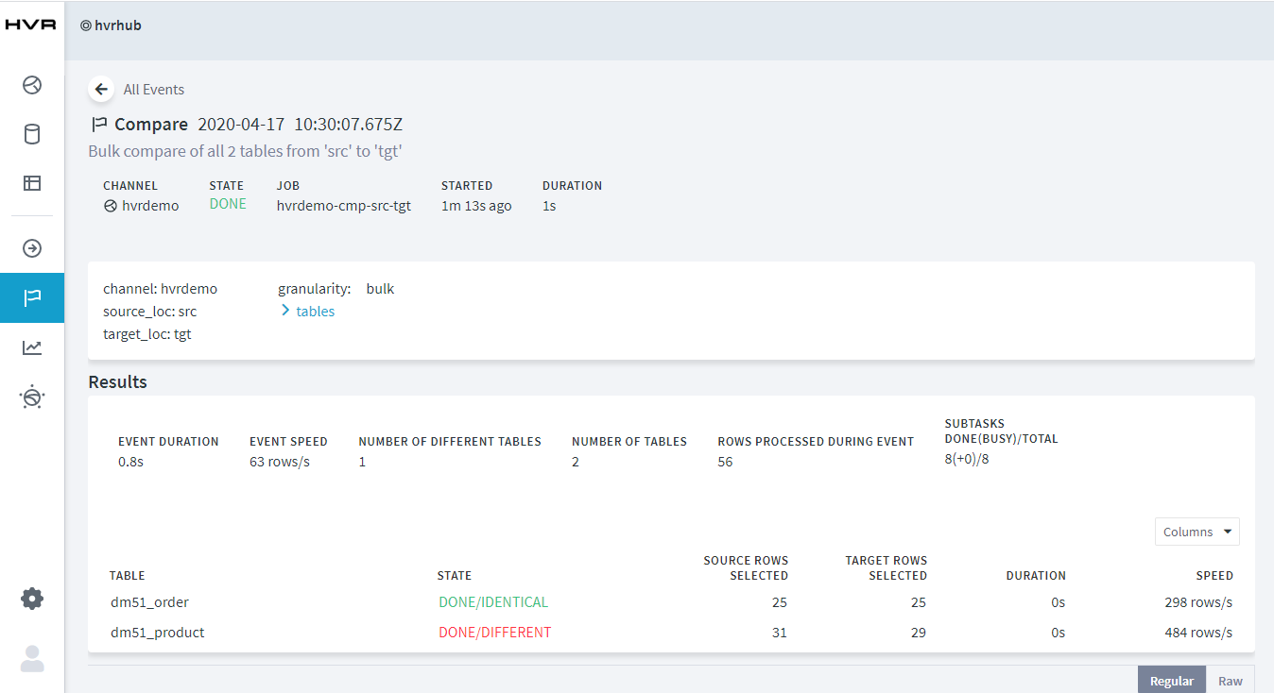
Task: Switch to the Regular view tab
Action: coord(1172,681)
